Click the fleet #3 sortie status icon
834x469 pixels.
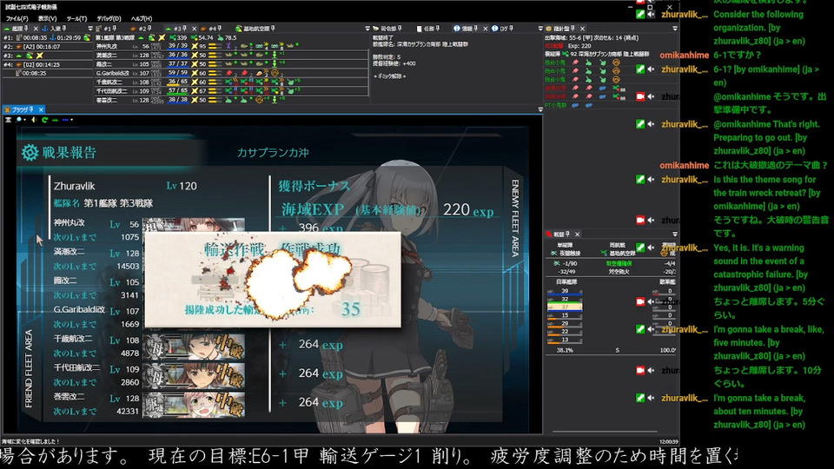[x=20, y=56]
